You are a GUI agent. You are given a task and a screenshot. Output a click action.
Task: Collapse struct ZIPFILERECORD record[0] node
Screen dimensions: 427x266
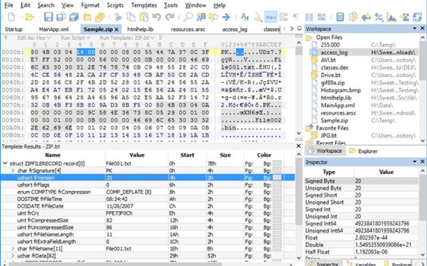click(5, 163)
